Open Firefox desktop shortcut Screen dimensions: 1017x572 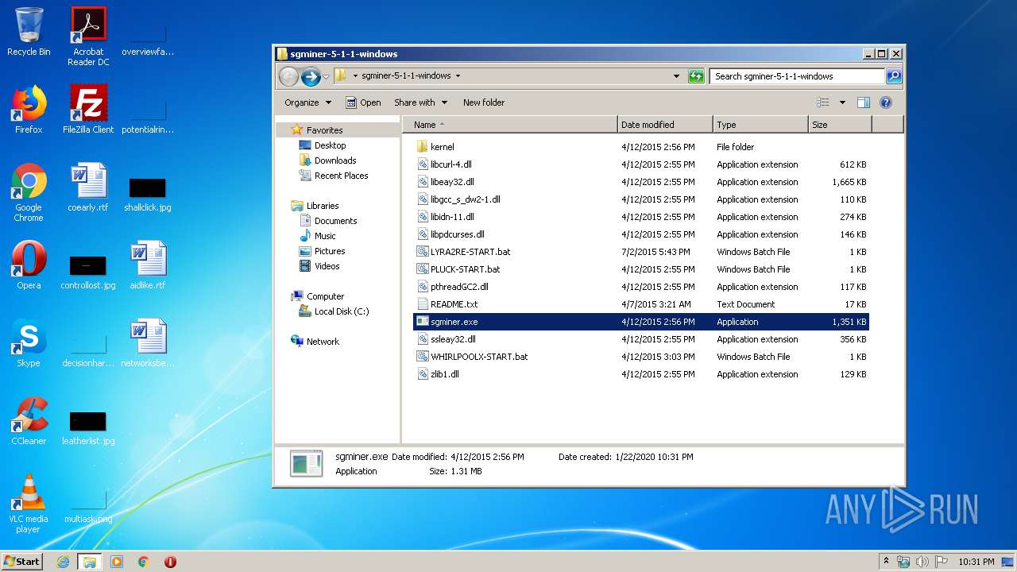coord(29,110)
